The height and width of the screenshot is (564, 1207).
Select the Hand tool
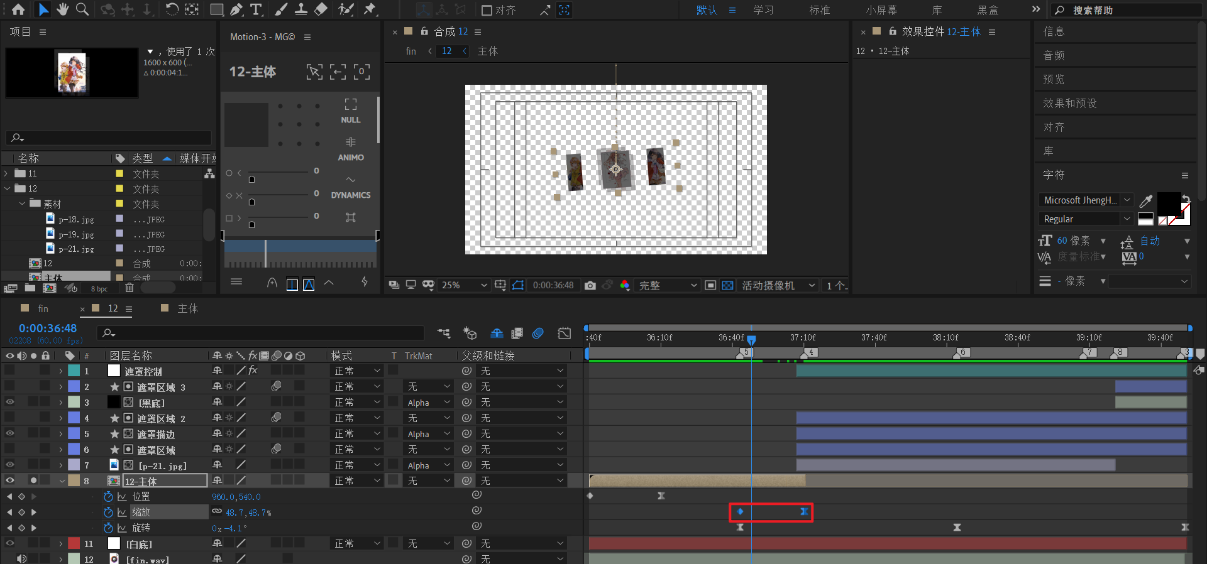pos(62,9)
